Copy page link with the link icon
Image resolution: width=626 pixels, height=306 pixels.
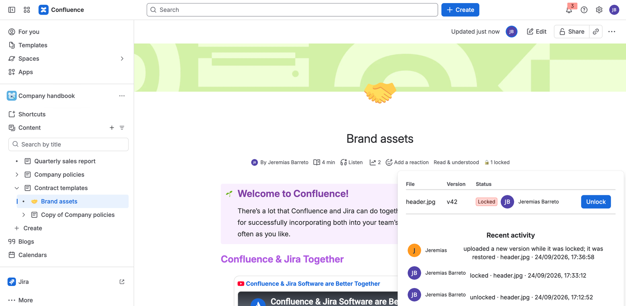(596, 32)
